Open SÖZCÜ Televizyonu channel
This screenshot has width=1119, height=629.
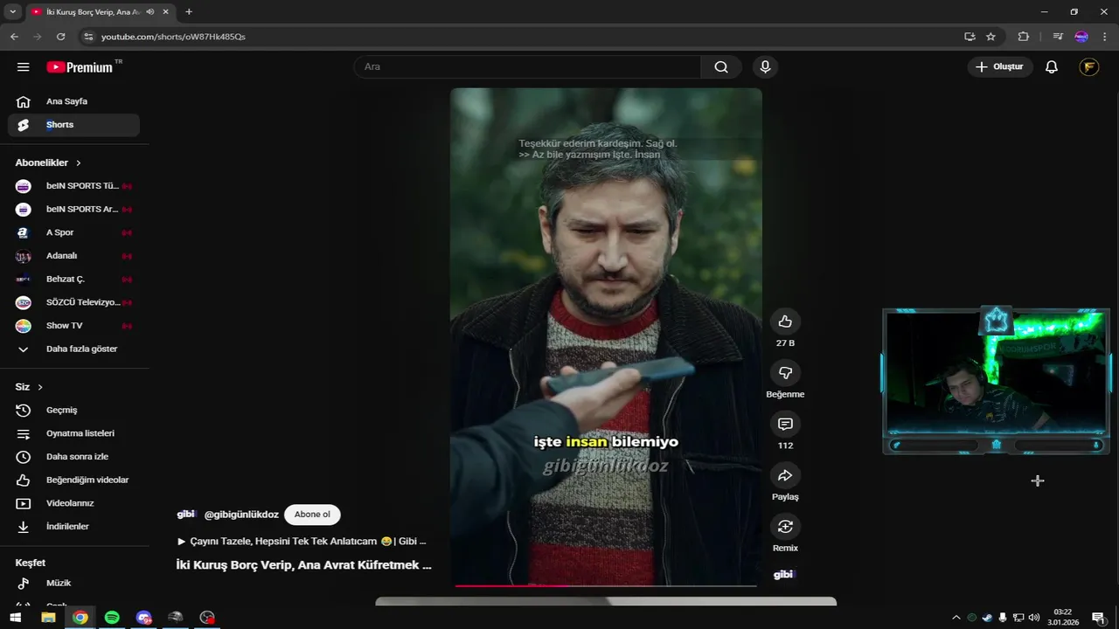73,302
